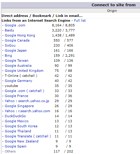Select the Google France link
This screenshot has height=154, width=140.
[16, 96]
